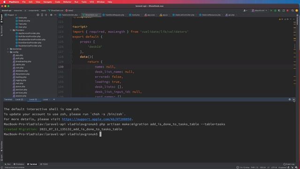Open database.php in config folder
The height and width of the screenshot is (169, 300).
[x=20, y=71]
